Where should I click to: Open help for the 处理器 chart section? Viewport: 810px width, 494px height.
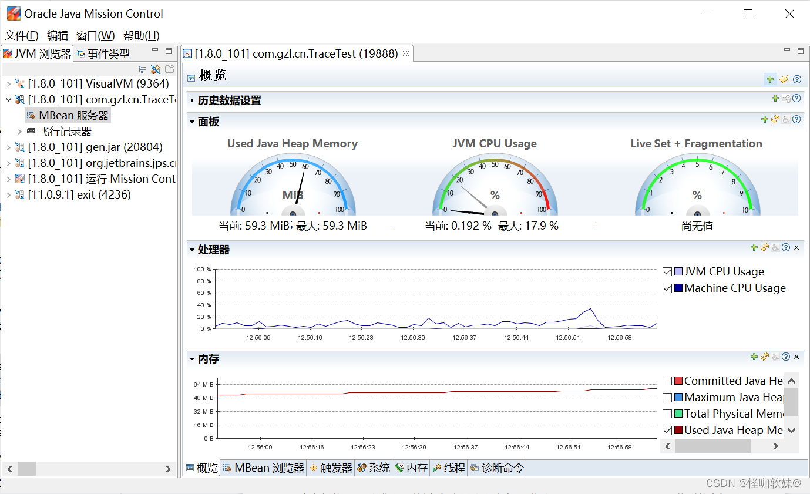[786, 247]
